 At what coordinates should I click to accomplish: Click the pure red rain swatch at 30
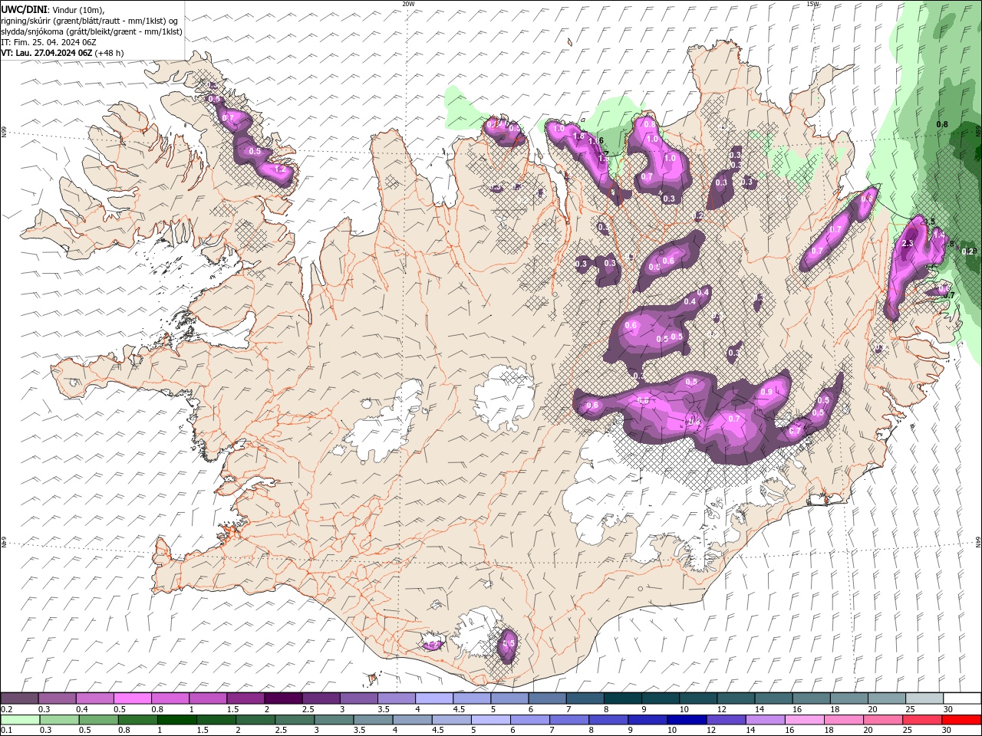(x=961, y=720)
